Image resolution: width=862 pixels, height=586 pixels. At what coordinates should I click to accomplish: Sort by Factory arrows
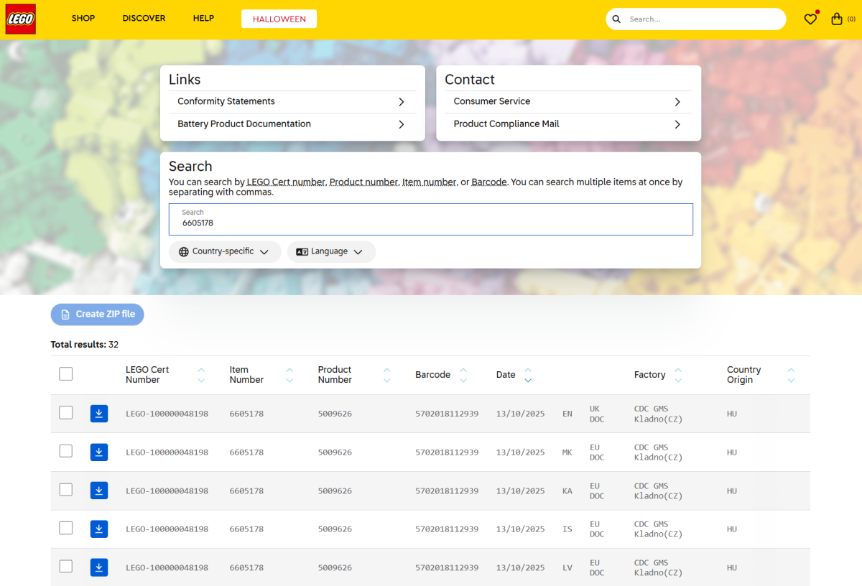(x=678, y=375)
